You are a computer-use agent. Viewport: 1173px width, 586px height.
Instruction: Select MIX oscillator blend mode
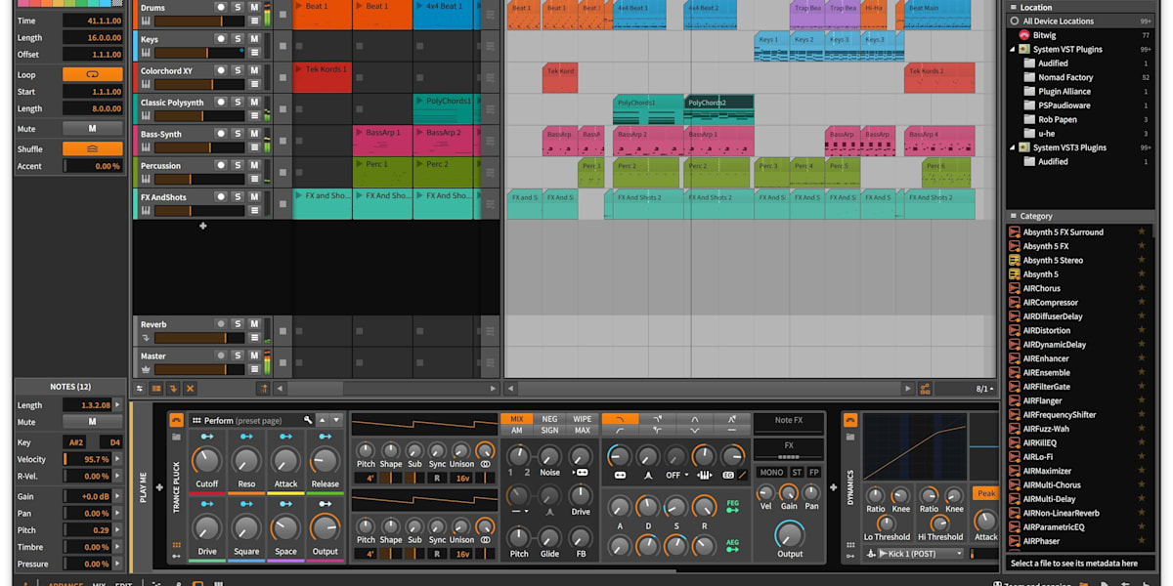[517, 419]
